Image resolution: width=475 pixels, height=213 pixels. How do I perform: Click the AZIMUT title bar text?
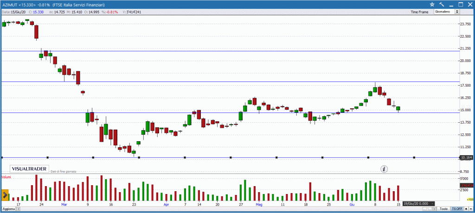[53, 4]
